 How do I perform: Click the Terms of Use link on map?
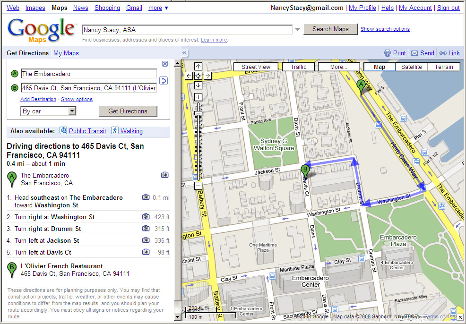[x=439, y=316]
